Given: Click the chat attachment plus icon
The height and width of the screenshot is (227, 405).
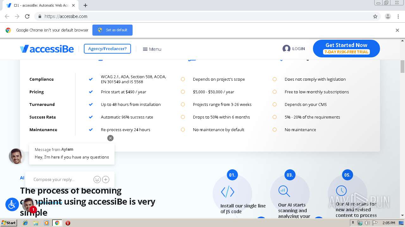Looking at the screenshot, I should click(106, 179).
